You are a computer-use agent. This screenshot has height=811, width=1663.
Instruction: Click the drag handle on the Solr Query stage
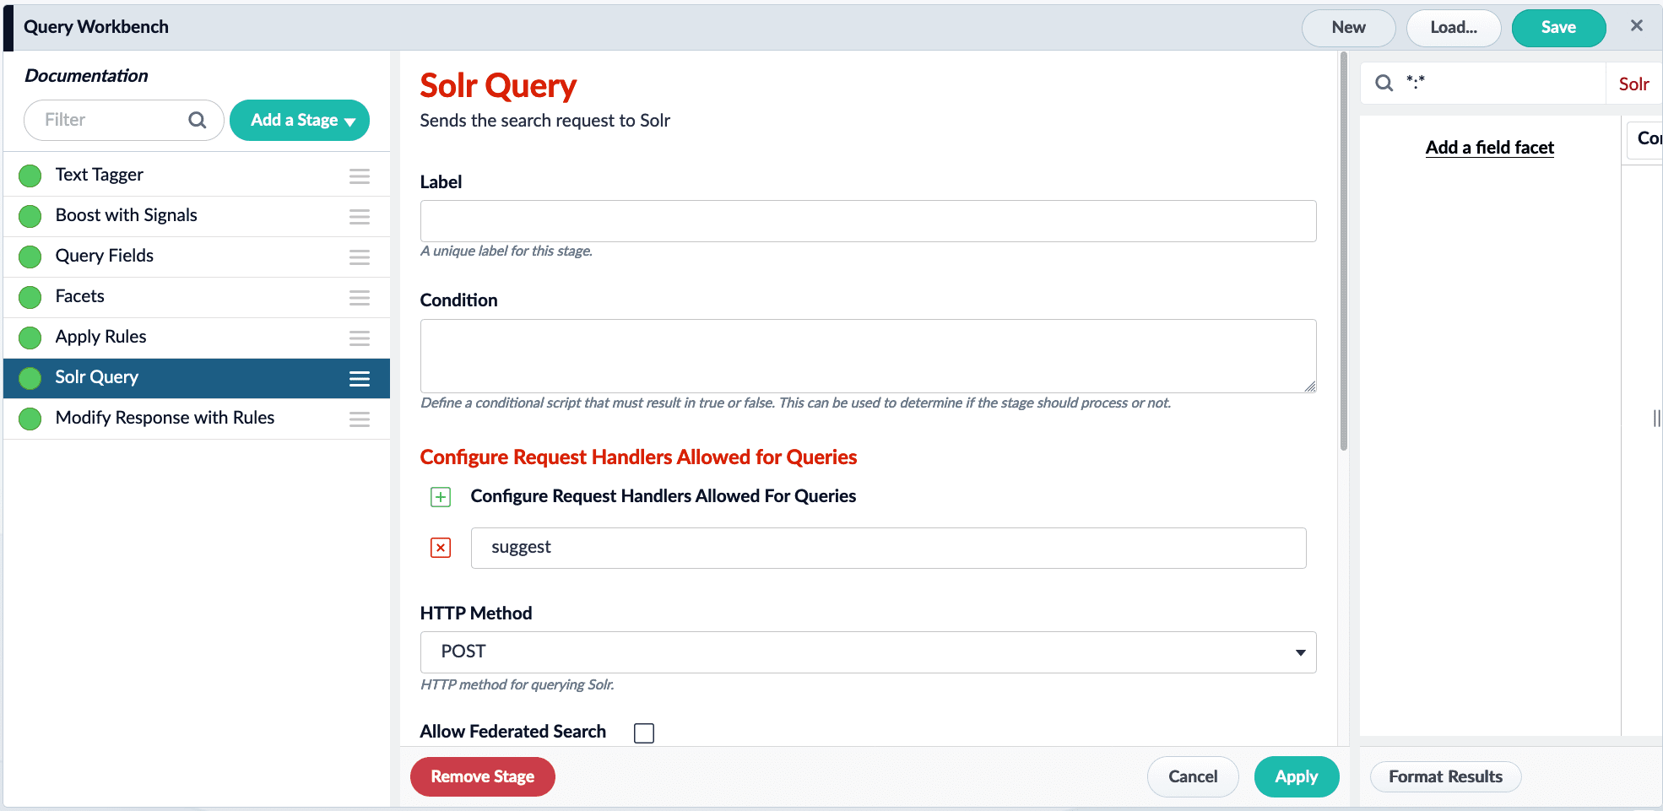pyautogui.click(x=359, y=378)
